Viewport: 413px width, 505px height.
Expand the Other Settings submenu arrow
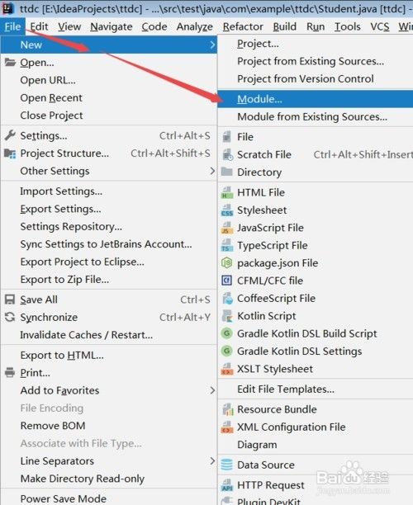(211, 171)
